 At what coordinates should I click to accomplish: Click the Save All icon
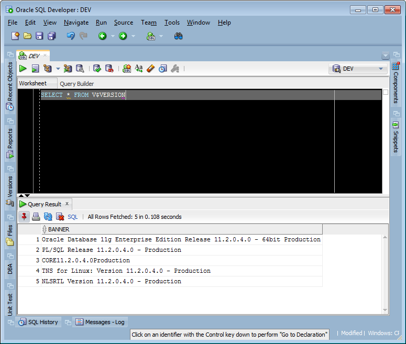coord(52,36)
